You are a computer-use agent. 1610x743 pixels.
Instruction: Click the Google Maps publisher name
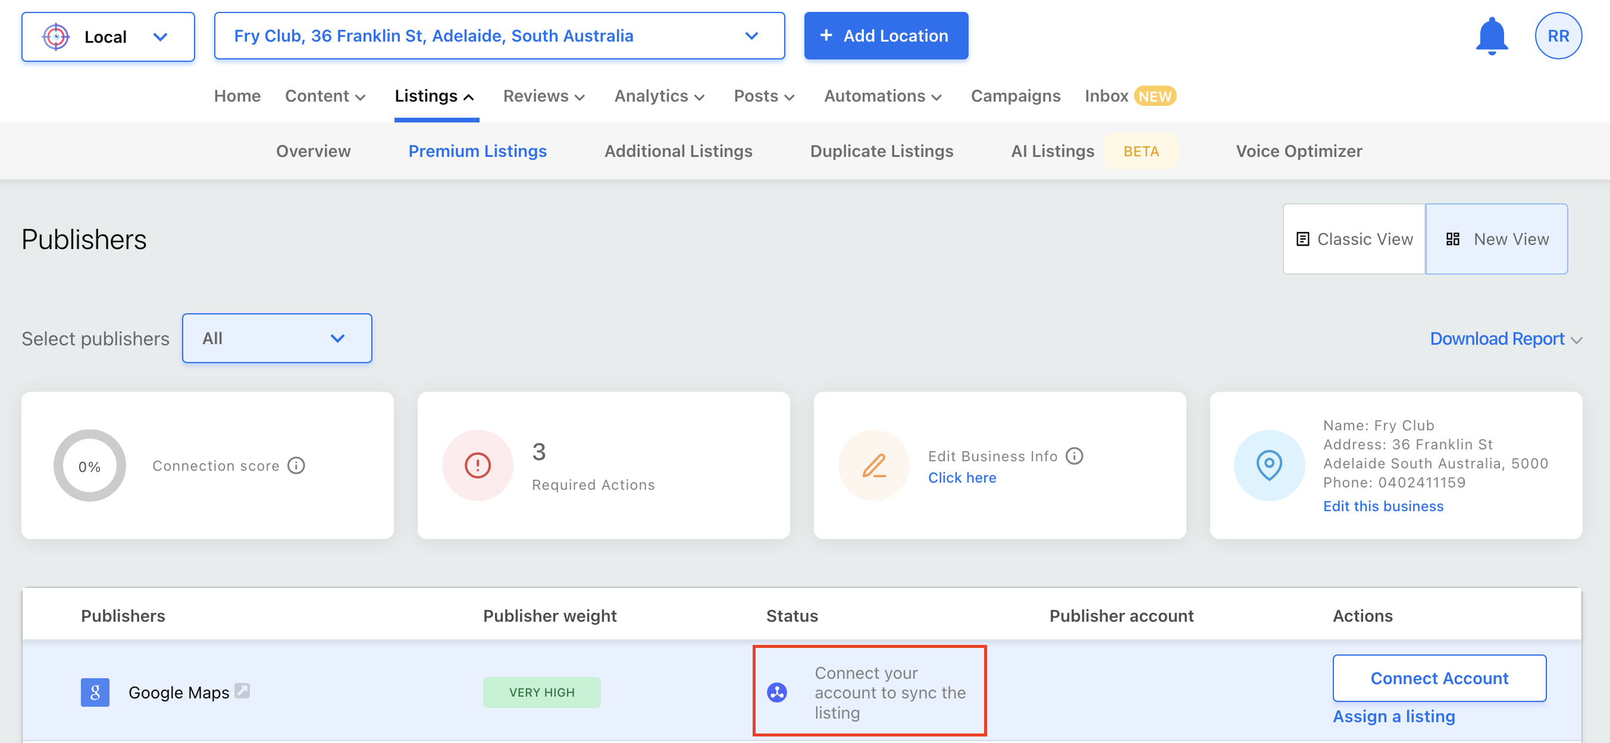(178, 692)
